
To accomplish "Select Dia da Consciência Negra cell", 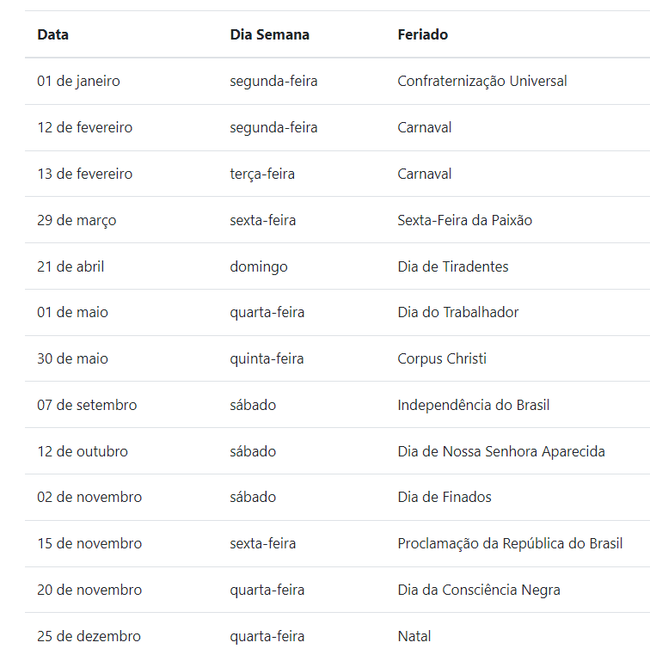I will tap(479, 590).
